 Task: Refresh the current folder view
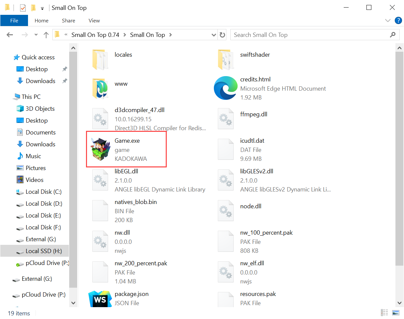pyautogui.click(x=222, y=35)
